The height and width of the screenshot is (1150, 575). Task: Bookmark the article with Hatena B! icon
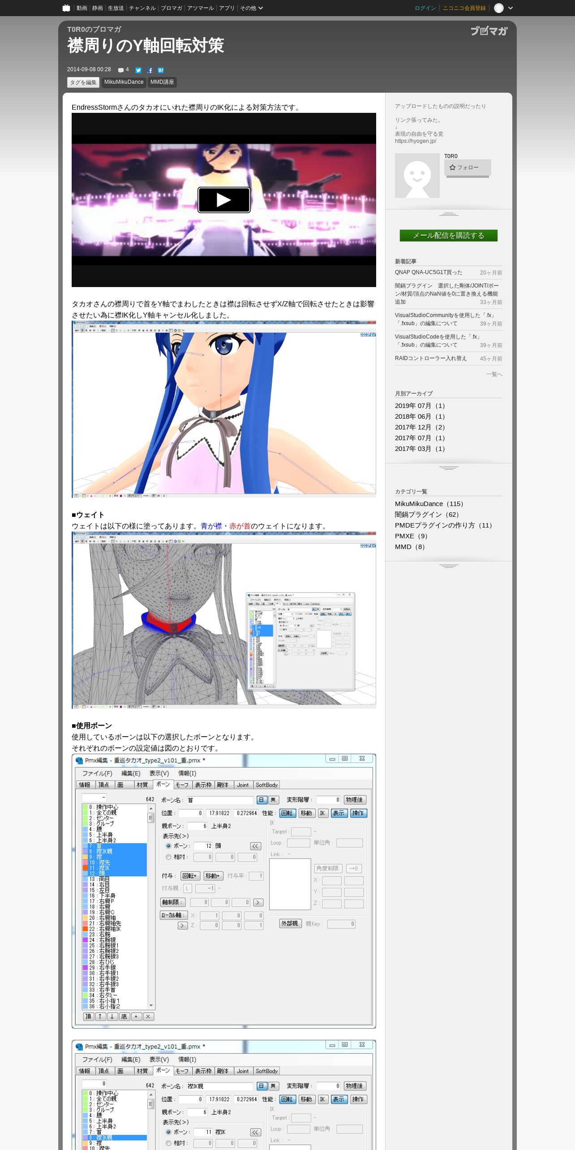(x=161, y=70)
